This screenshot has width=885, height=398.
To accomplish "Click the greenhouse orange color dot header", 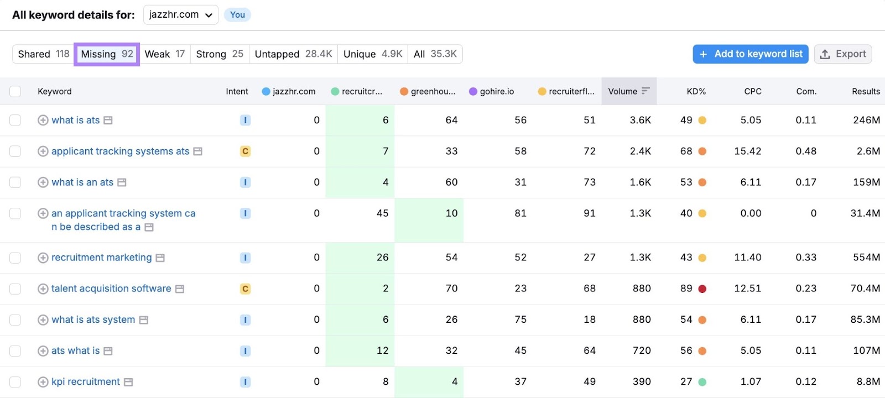I will [404, 91].
